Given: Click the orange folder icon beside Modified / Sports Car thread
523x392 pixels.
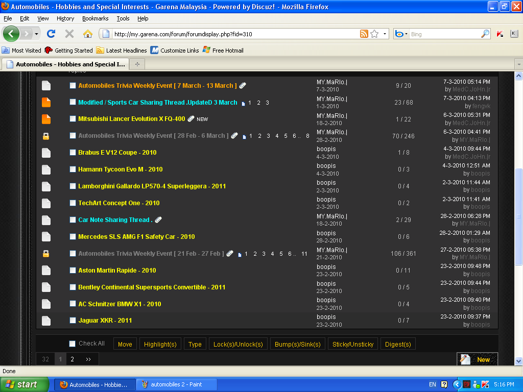Looking at the screenshot, I should [x=46, y=102].
